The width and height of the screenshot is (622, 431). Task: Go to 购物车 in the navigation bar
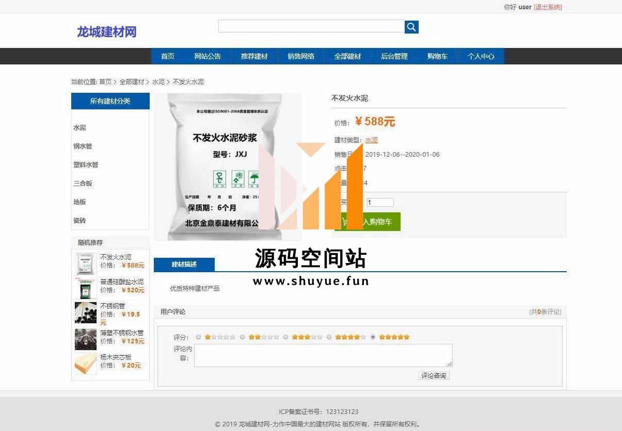437,56
